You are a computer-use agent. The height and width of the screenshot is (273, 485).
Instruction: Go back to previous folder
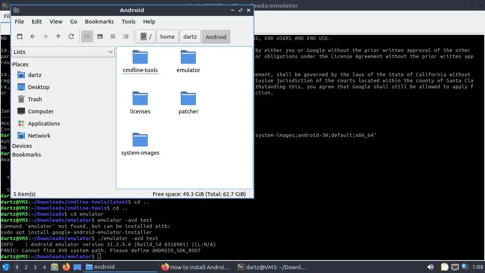click(33, 37)
